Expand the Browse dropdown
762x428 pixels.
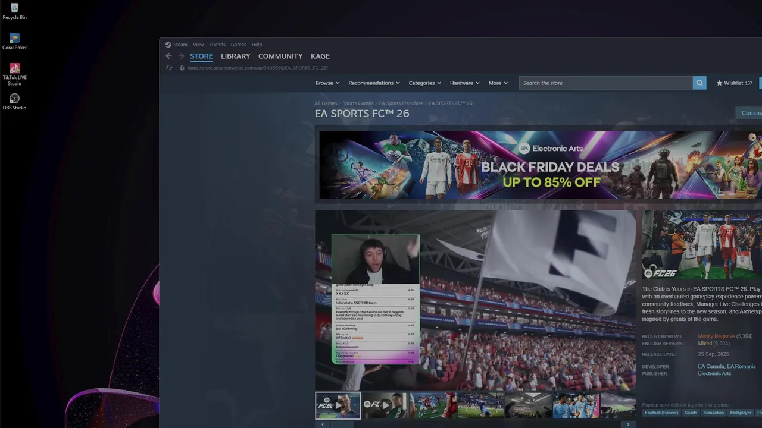click(327, 83)
